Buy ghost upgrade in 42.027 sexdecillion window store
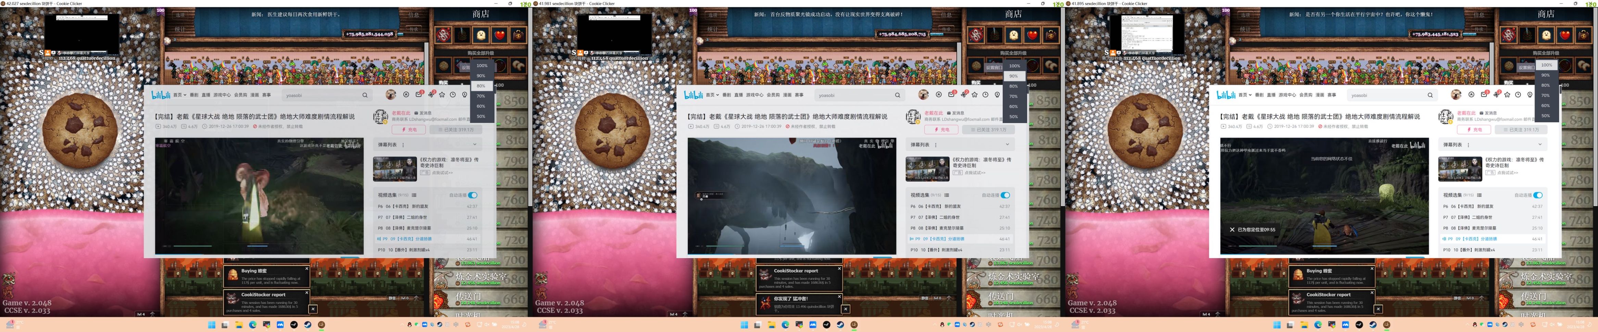The width and height of the screenshot is (1598, 332). [x=481, y=34]
